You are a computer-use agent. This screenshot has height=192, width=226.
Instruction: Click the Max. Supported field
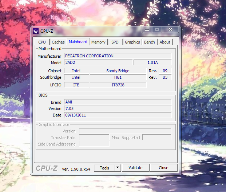pyautogui.click(x=157, y=138)
